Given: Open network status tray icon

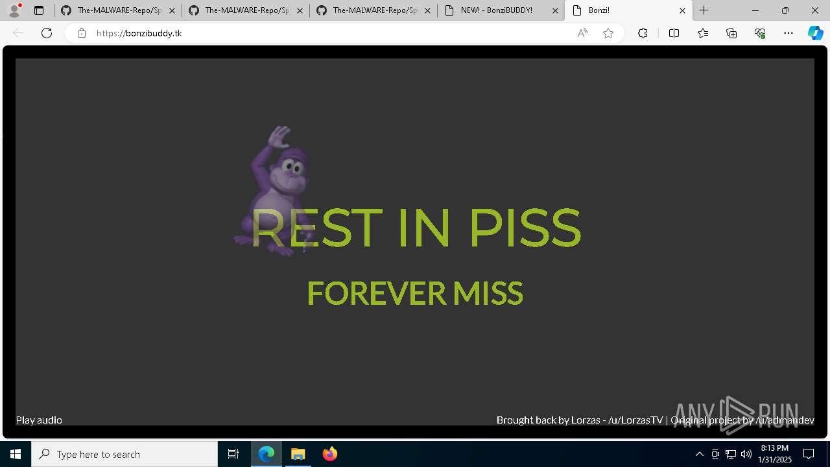Looking at the screenshot, I should click(x=731, y=454).
